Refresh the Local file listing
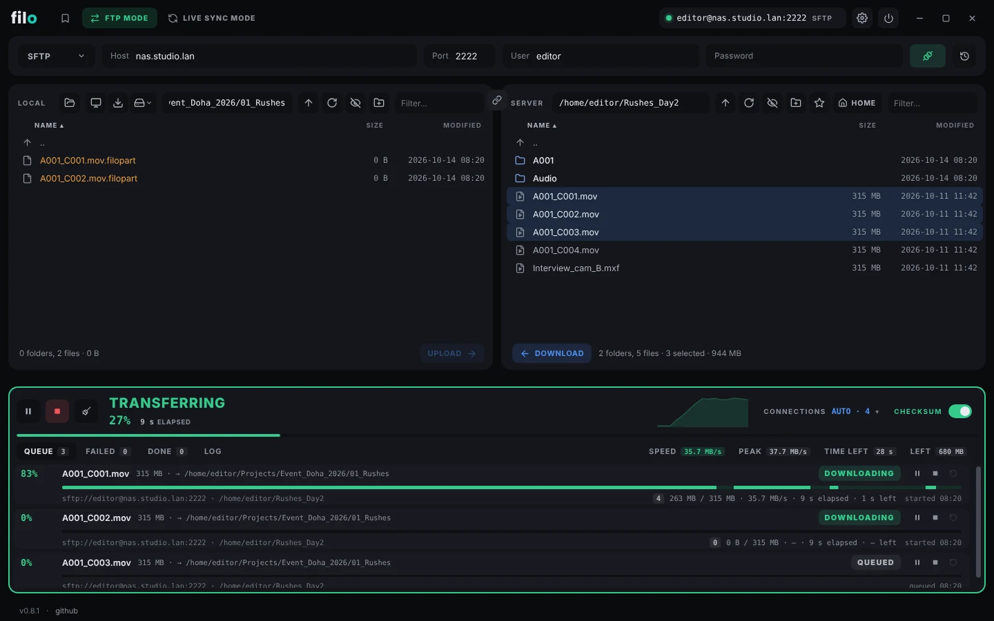Image resolution: width=994 pixels, height=621 pixels. (x=332, y=103)
